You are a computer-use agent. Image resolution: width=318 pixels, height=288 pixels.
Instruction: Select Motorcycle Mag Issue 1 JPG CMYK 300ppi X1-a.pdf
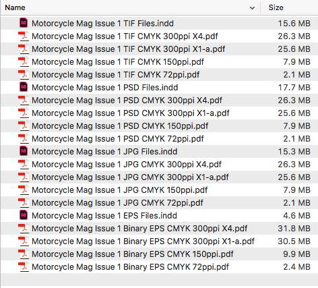(159, 177)
